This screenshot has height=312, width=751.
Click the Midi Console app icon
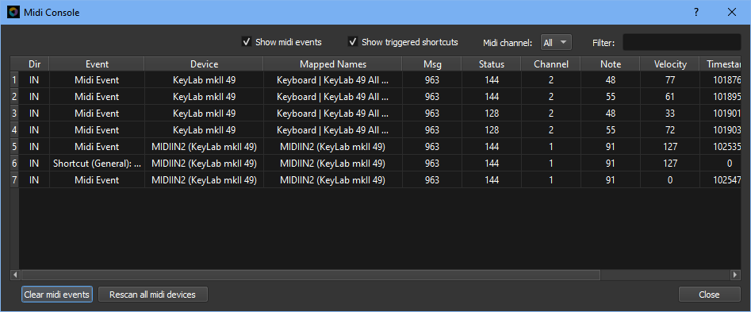coord(13,13)
